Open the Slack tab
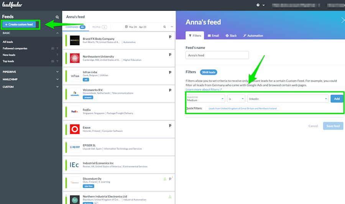This screenshot has width=345, height=204. [x=231, y=36]
